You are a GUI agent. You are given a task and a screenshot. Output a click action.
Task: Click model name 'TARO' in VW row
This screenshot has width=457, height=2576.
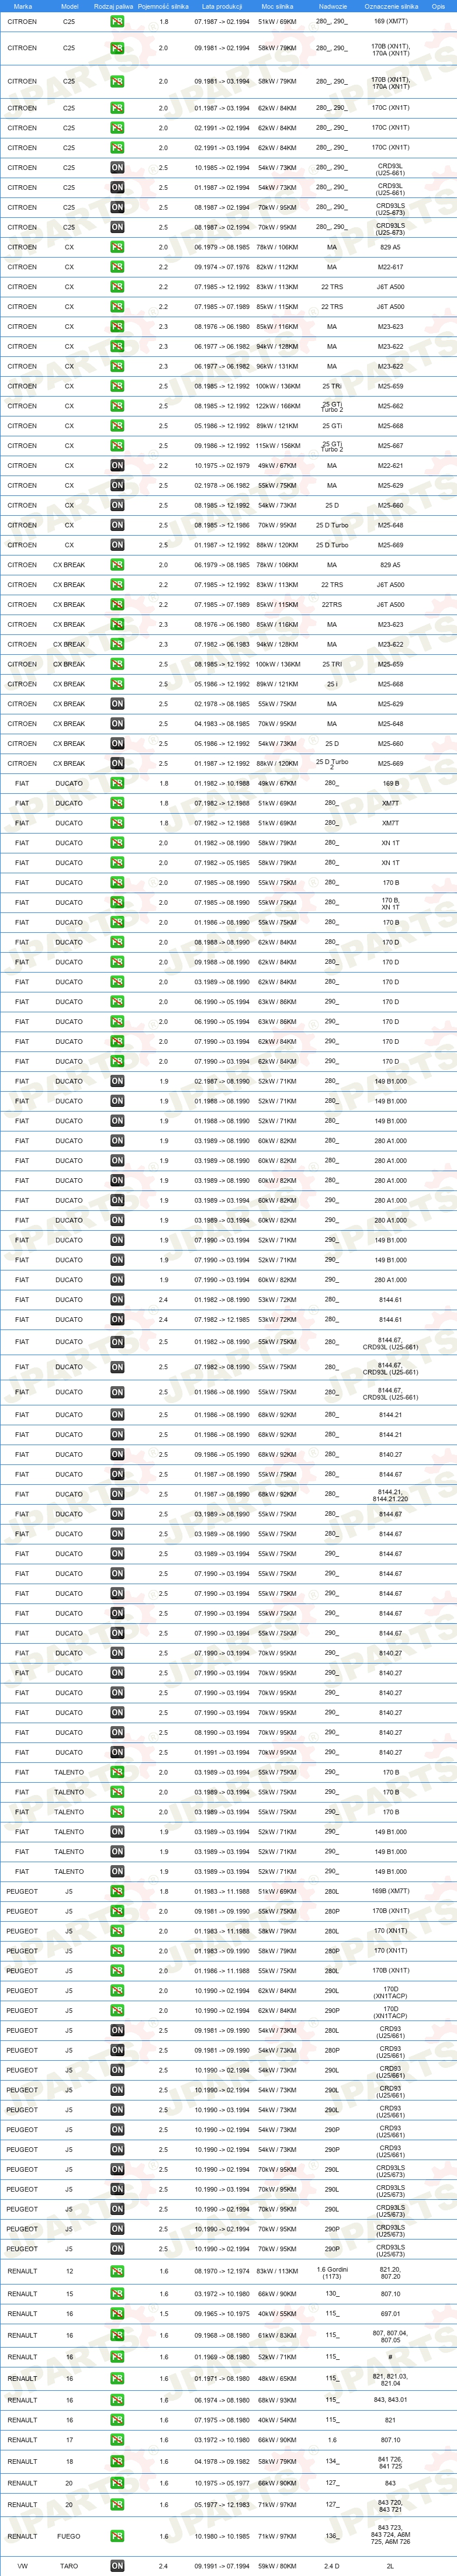click(x=69, y=2566)
